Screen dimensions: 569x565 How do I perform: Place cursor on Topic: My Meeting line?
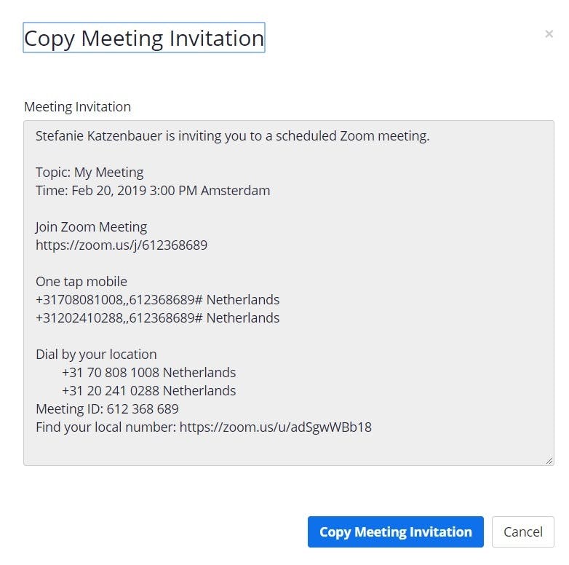point(89,173)
